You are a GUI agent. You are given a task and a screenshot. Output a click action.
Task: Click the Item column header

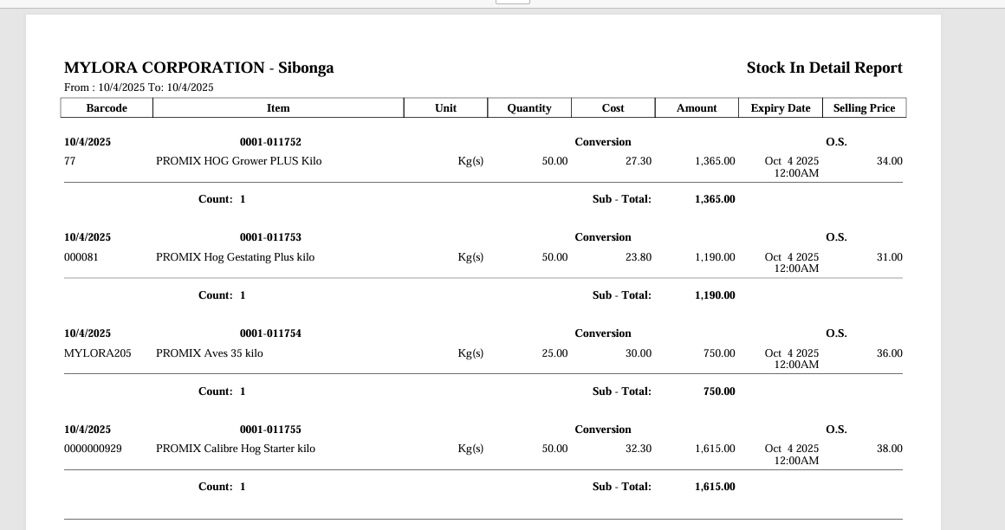[x=278, y=108]
